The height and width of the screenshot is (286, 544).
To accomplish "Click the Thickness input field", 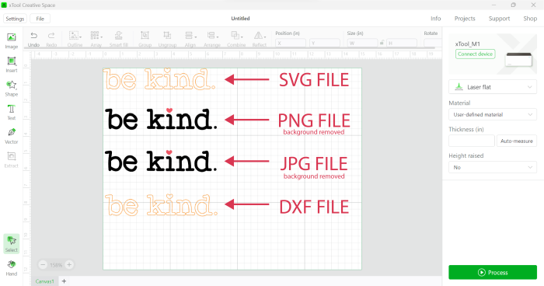I will point(472,141).
